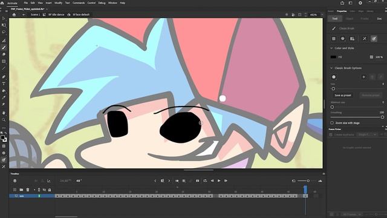Click the blue playhead marker in timeline
This screenshot has height=218, width=387.
[x=305, y=190]
